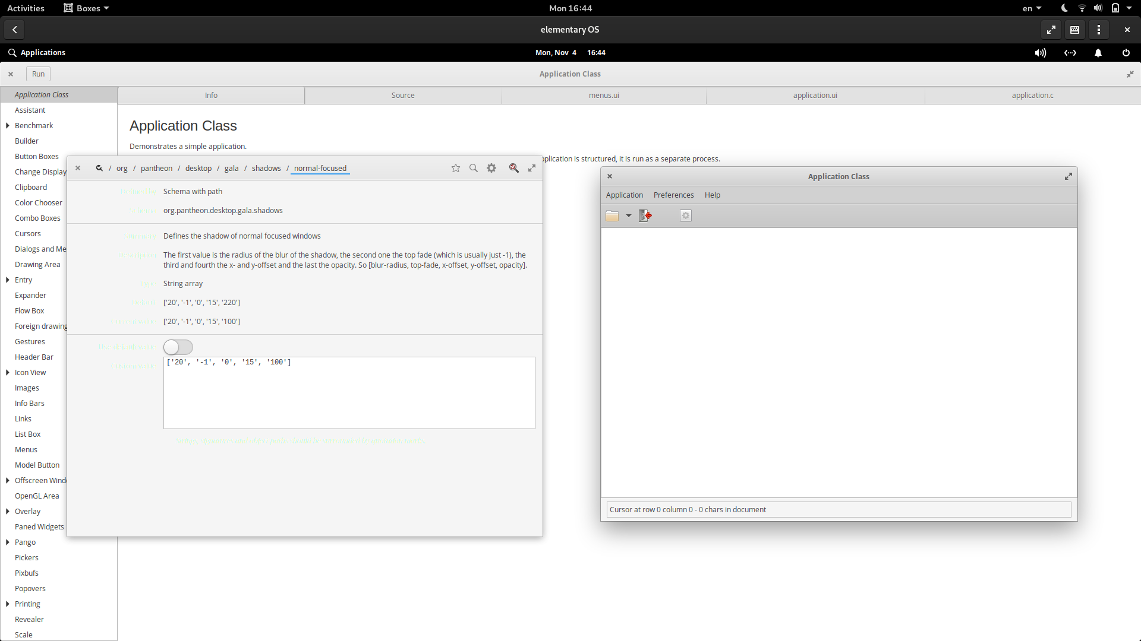Maximize the dconf editor with the arrows icon
Viewport: 1141px width, 641px height.
click(532, 168)
